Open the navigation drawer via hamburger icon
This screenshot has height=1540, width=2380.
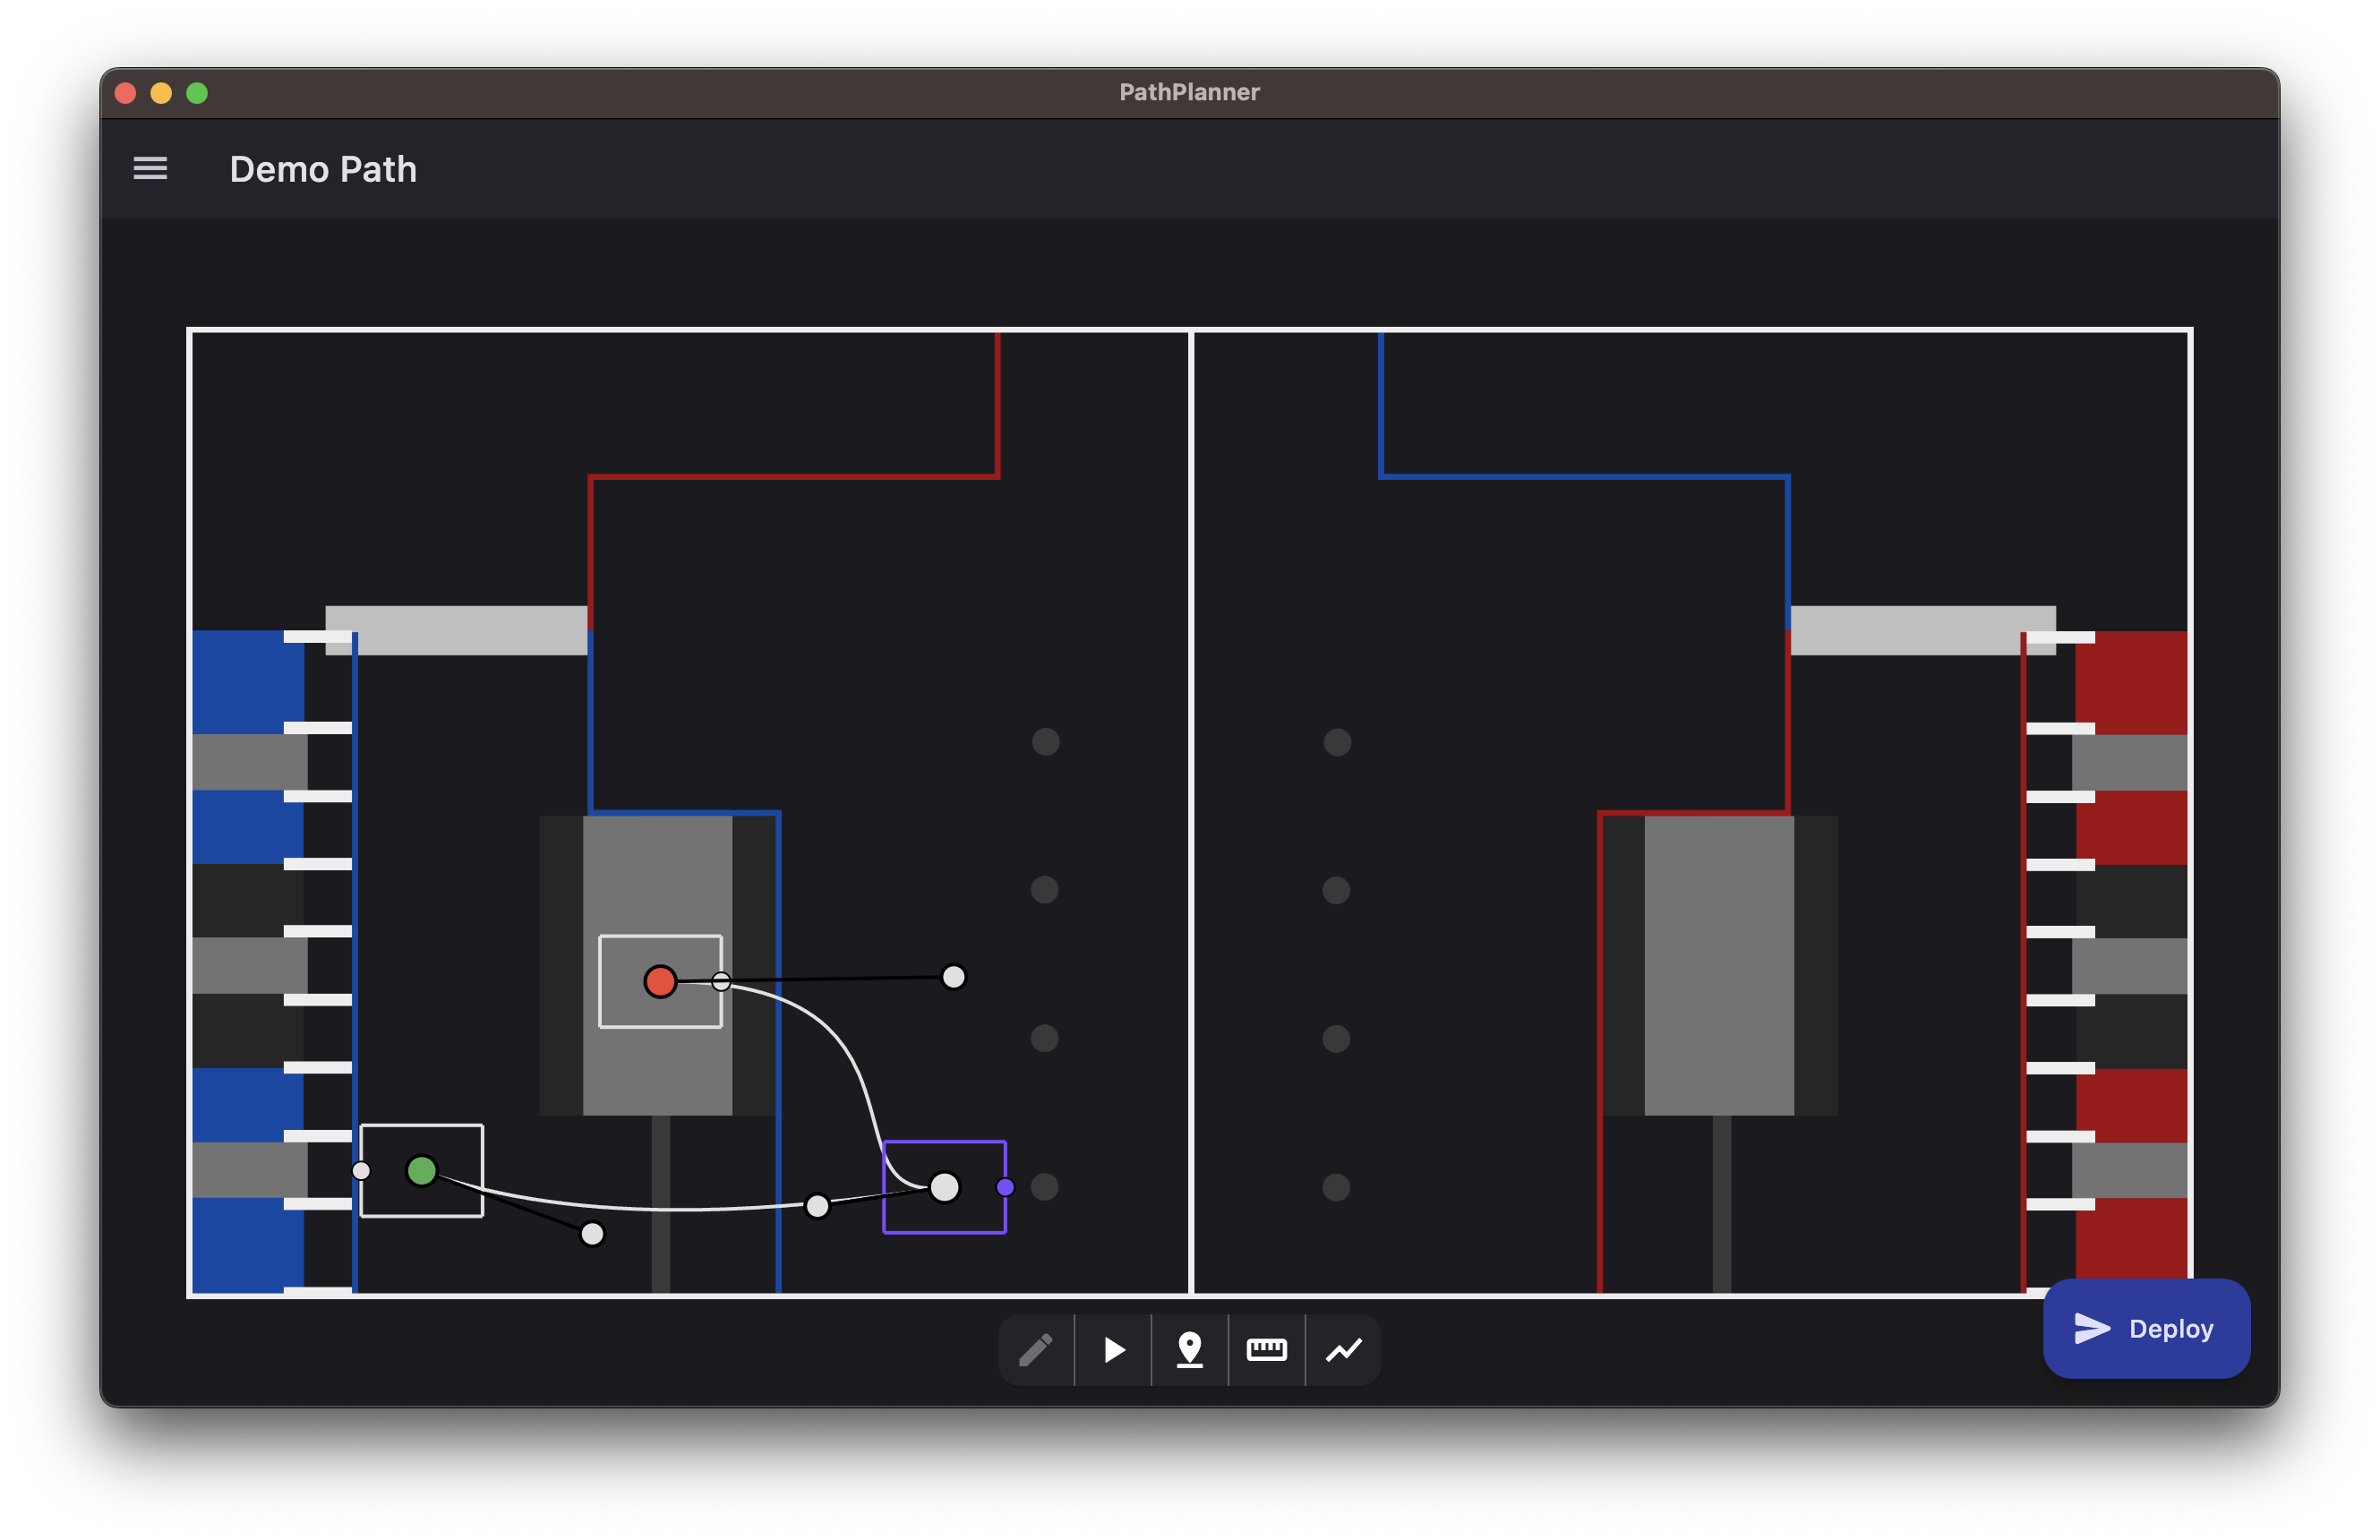[x=150, y=168]
